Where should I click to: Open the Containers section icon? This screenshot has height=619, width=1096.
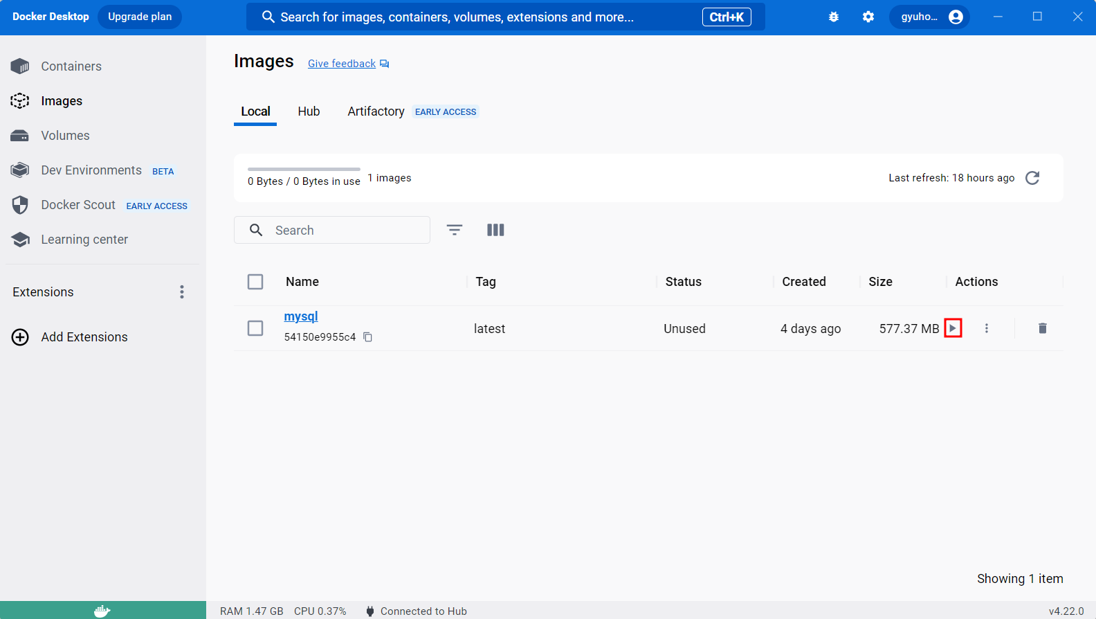click(20, 66)
